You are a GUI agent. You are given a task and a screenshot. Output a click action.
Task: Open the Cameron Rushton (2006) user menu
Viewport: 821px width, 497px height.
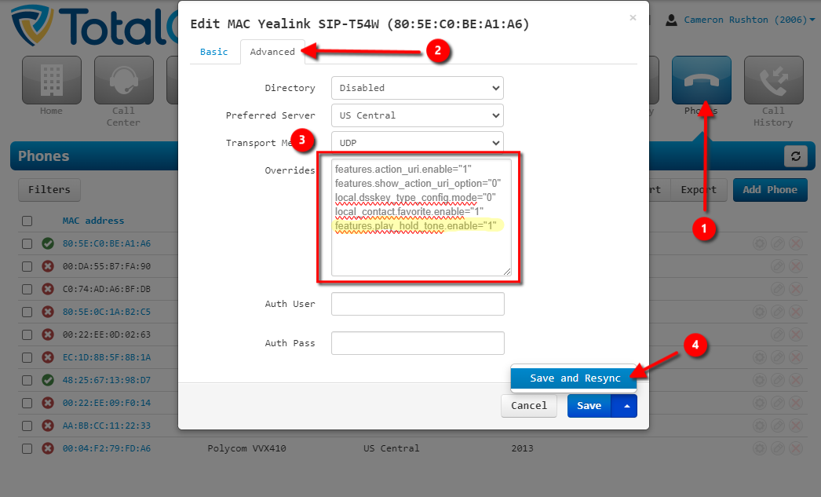tap(740, 20)
